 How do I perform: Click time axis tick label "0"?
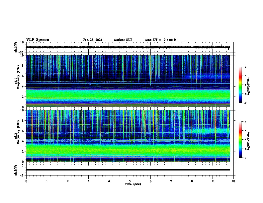(x=26, y=181)
